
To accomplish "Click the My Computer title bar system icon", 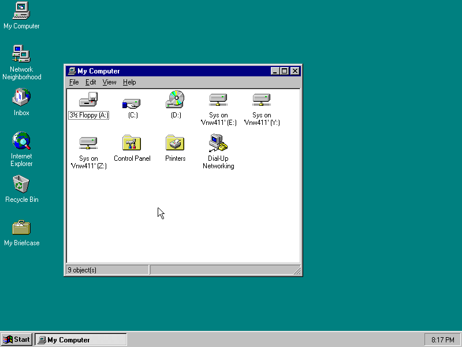I will [72, 71].
